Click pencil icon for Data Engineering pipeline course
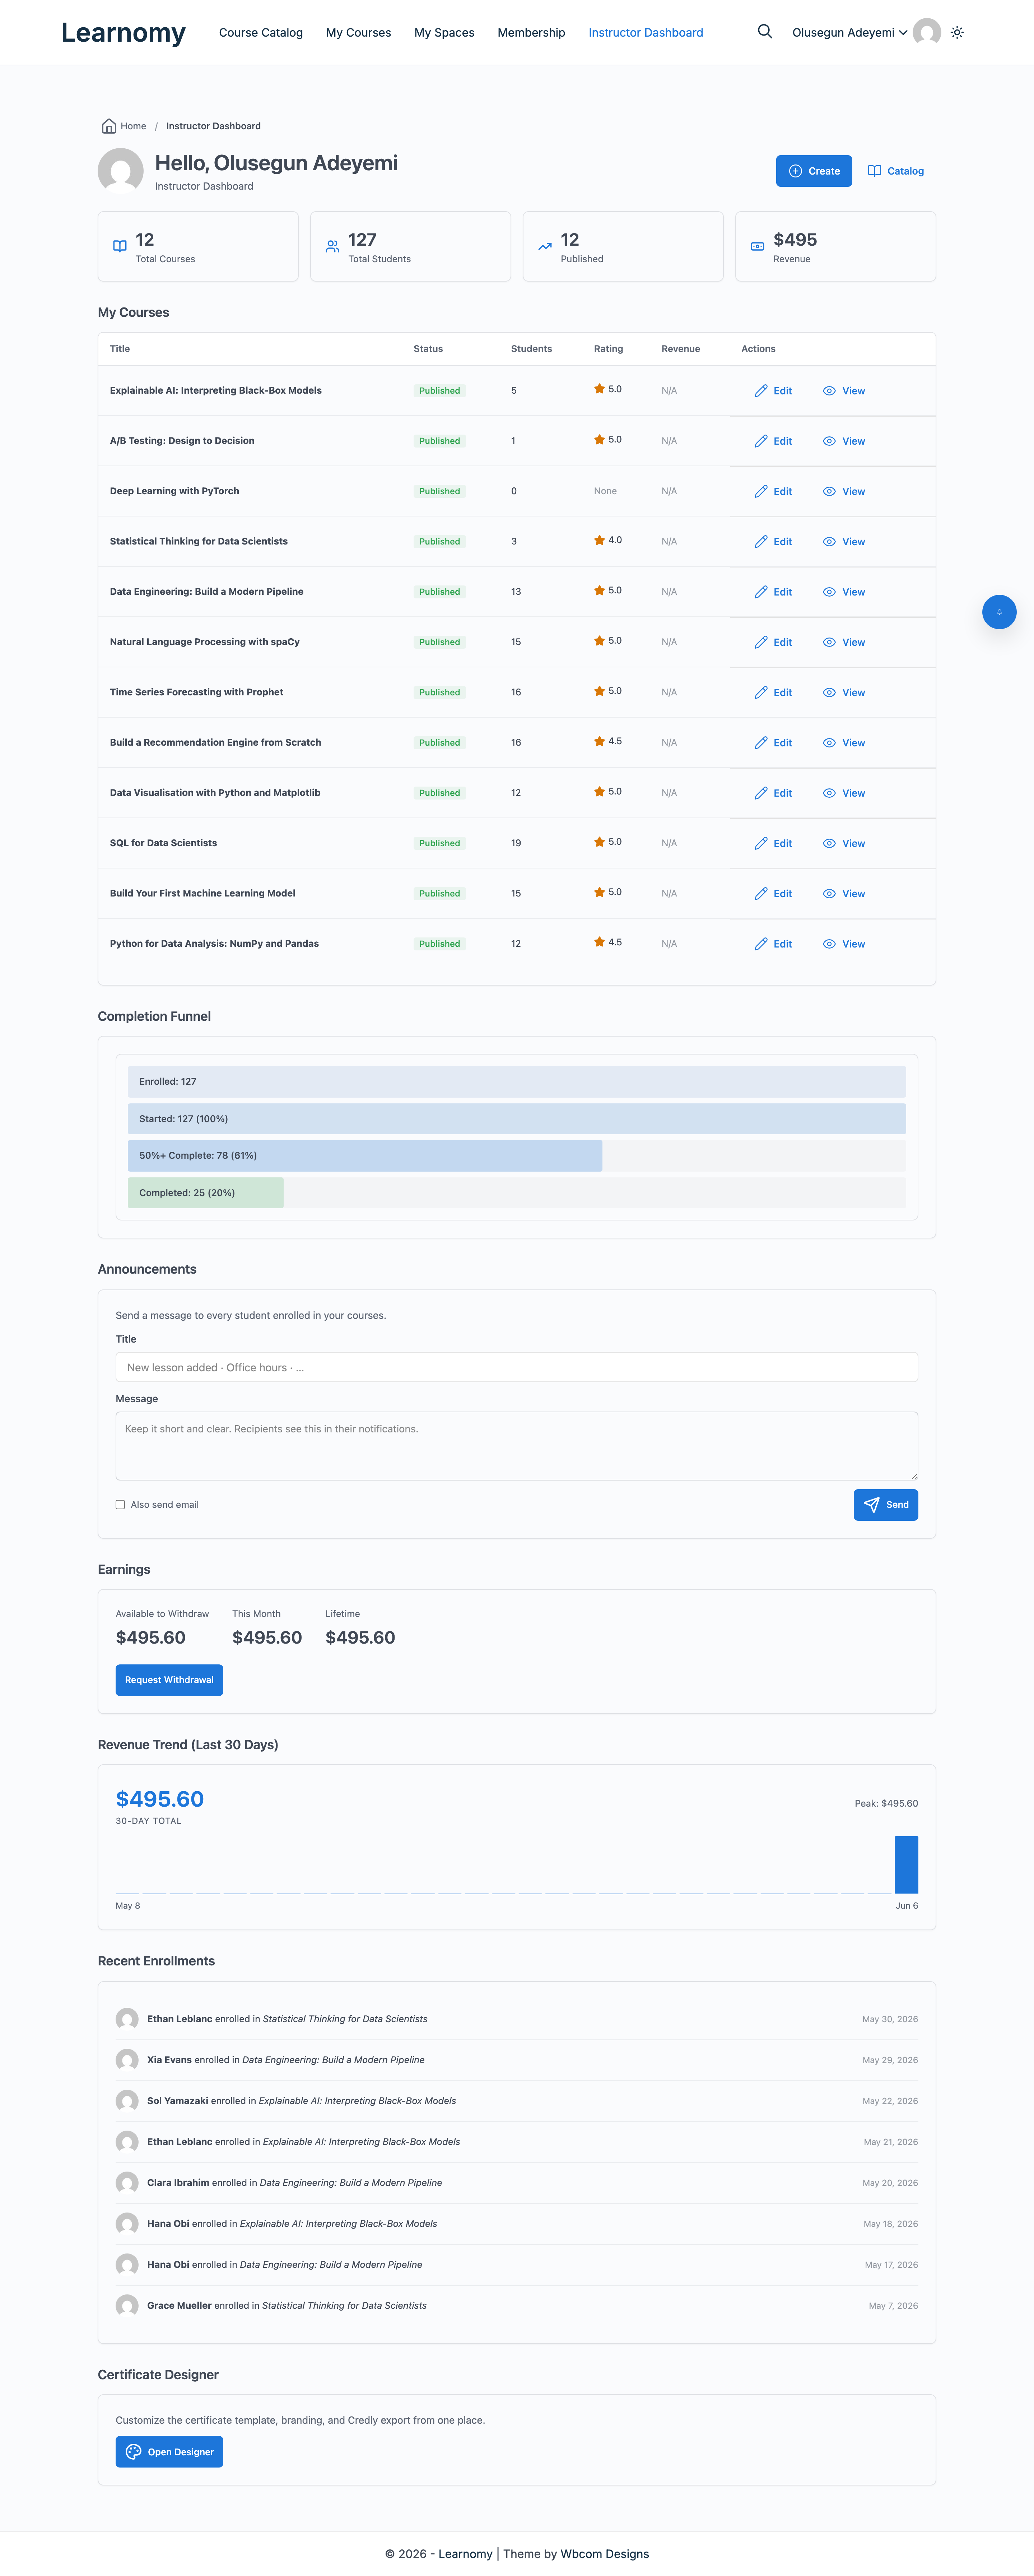The height and width of the screenshot is (2576, 1034). tap(761, 592)
